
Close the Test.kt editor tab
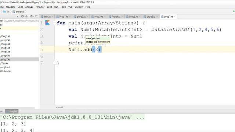52,16
